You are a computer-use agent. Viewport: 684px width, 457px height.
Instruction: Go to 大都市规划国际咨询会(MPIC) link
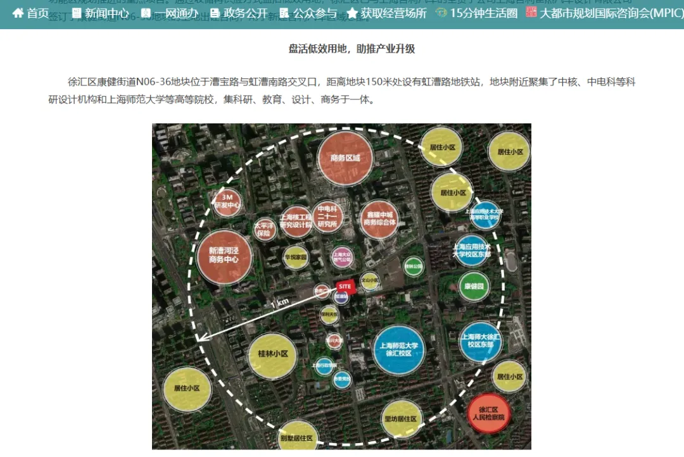coord(612,13)
